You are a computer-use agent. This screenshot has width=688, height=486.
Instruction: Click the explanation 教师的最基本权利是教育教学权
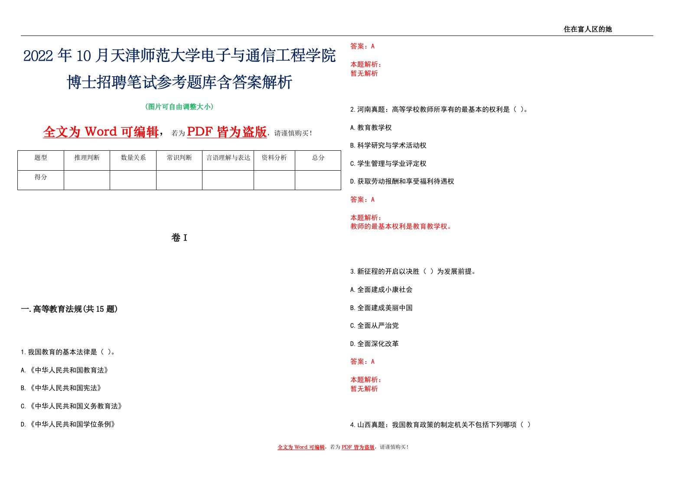click(x=402, y=226)
